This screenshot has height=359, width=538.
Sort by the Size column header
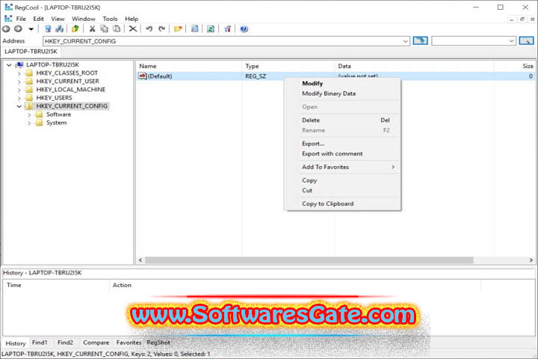point(515,66)
